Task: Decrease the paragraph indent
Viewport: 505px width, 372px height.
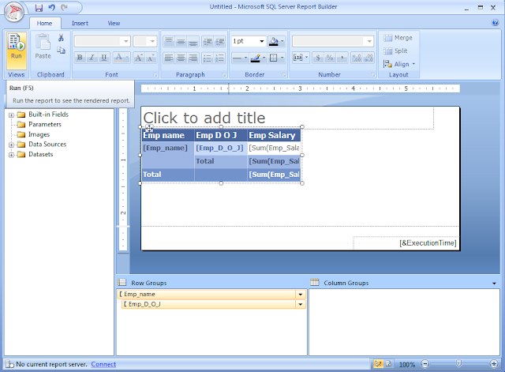Action: [x=208, y=41]
